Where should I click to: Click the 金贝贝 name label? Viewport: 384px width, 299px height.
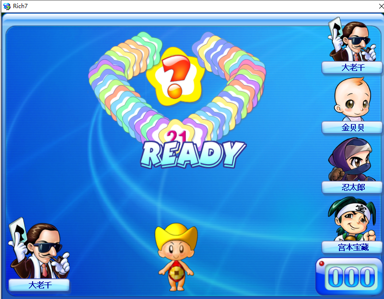point(352,127)
